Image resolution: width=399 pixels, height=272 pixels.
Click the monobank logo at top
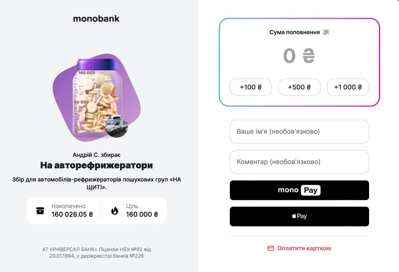tap(96, 18)
